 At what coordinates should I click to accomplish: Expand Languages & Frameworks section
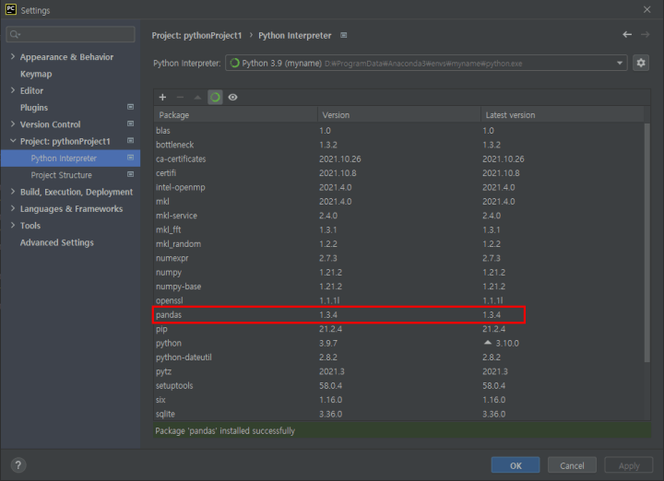coord(13,208)
